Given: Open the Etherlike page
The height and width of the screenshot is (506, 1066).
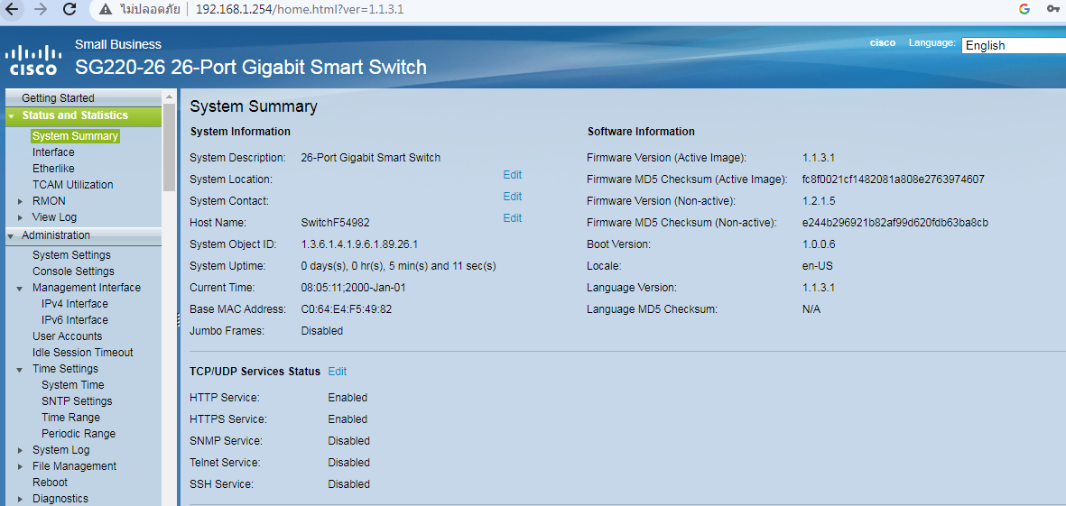Looking at the screenshot, I should click(x=53, y=169).
